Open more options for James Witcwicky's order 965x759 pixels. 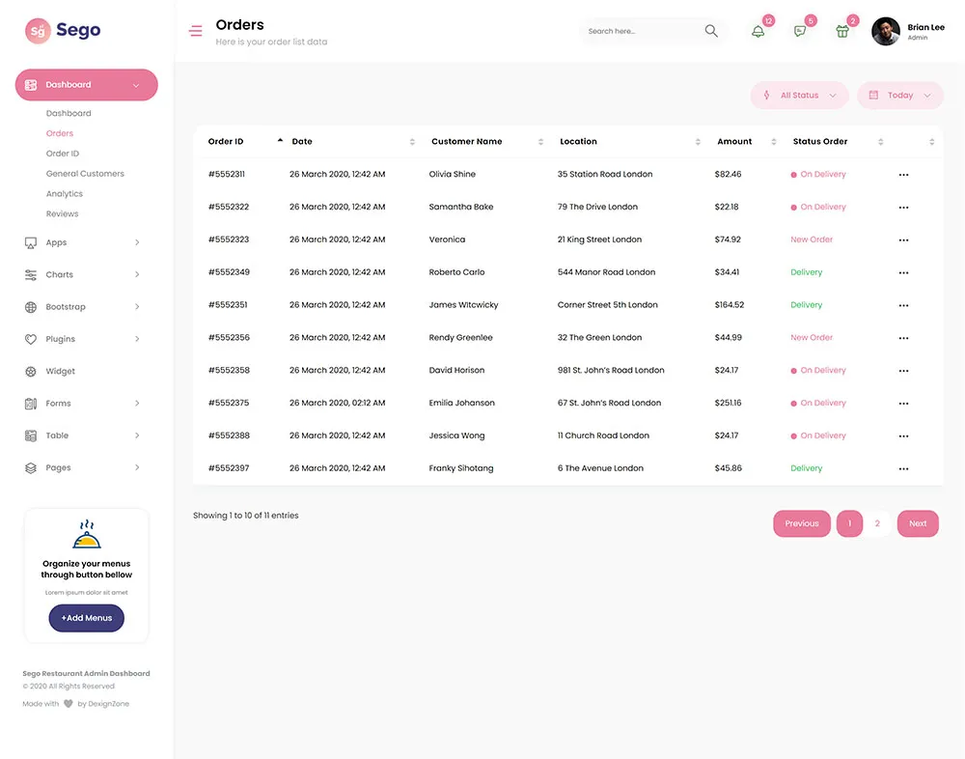pos(903,305)
